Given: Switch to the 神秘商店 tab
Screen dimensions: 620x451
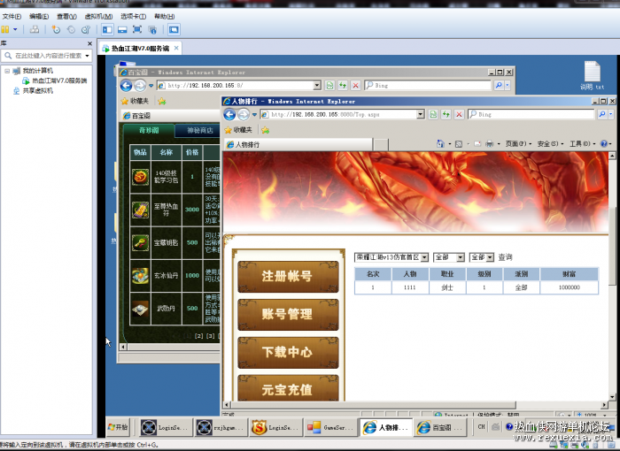Looking at the screenshot, I should [x=199, y=130].
